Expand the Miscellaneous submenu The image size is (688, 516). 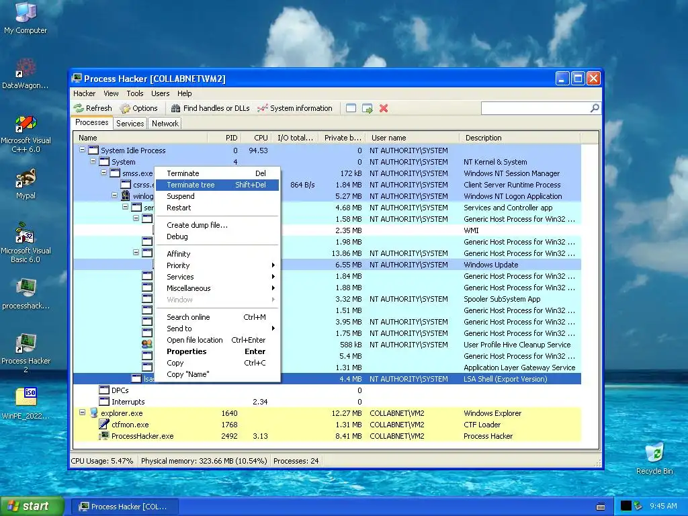pos(217,288)
